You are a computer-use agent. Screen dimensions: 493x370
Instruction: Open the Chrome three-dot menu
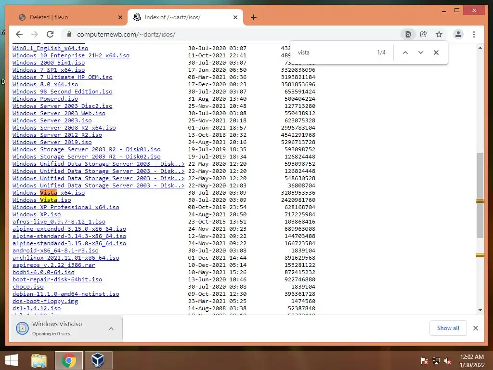click(x=474, y=34)
